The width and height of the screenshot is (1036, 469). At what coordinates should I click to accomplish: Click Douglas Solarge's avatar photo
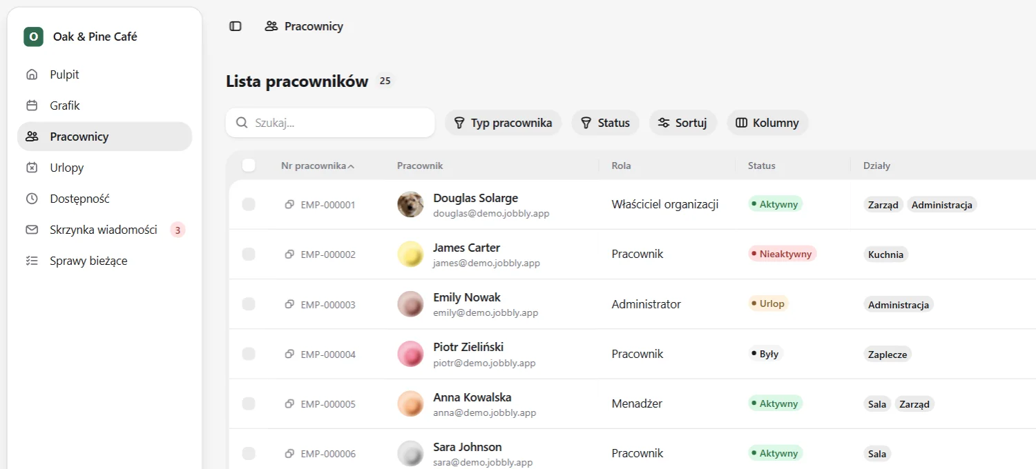coord(410,204)
